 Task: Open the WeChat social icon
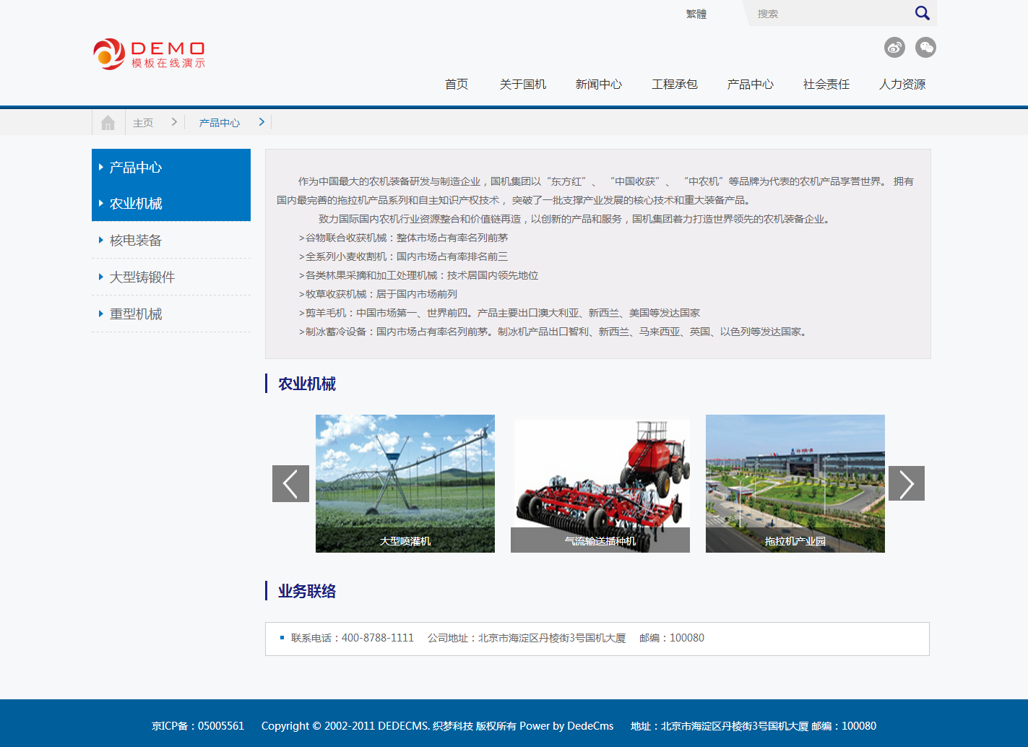pyautogui.click(x=925, y=48)
